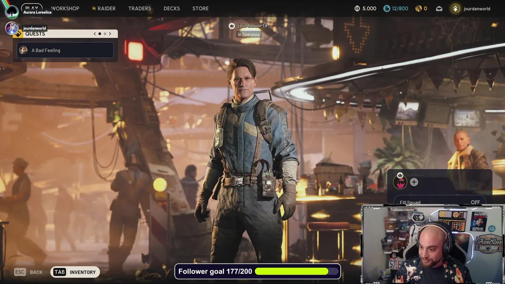505x284 pixels.
Task: Click the Quests panel header
Action: click(65, 34)
